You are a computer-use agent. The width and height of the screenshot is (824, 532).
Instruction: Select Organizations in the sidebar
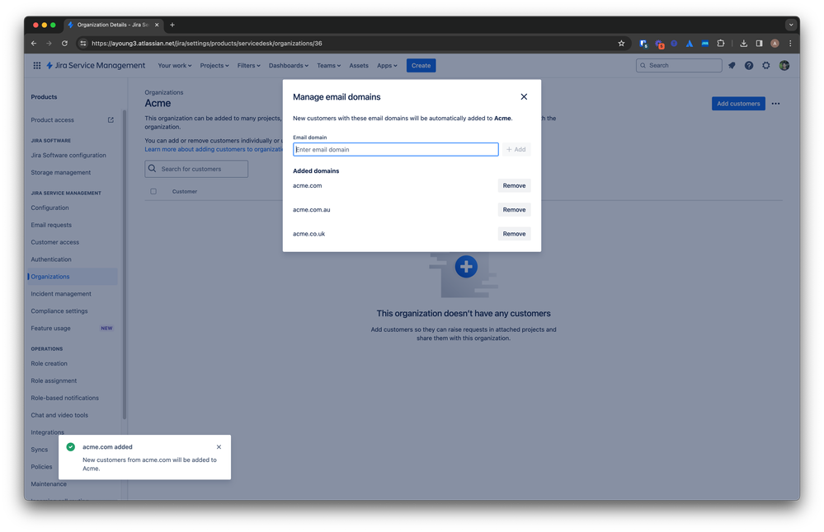[x=54, y=276]
